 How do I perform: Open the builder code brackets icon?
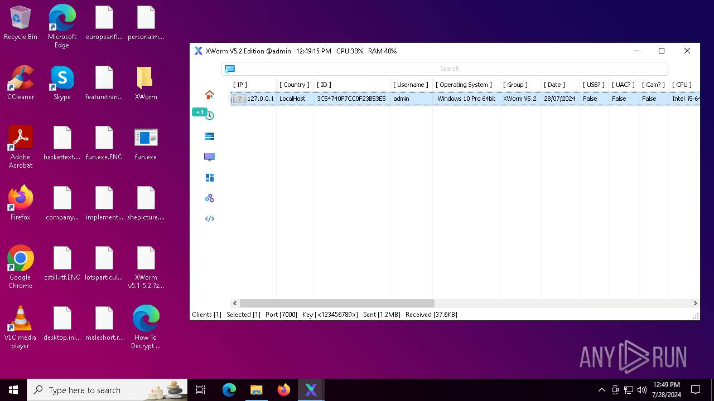210,219
